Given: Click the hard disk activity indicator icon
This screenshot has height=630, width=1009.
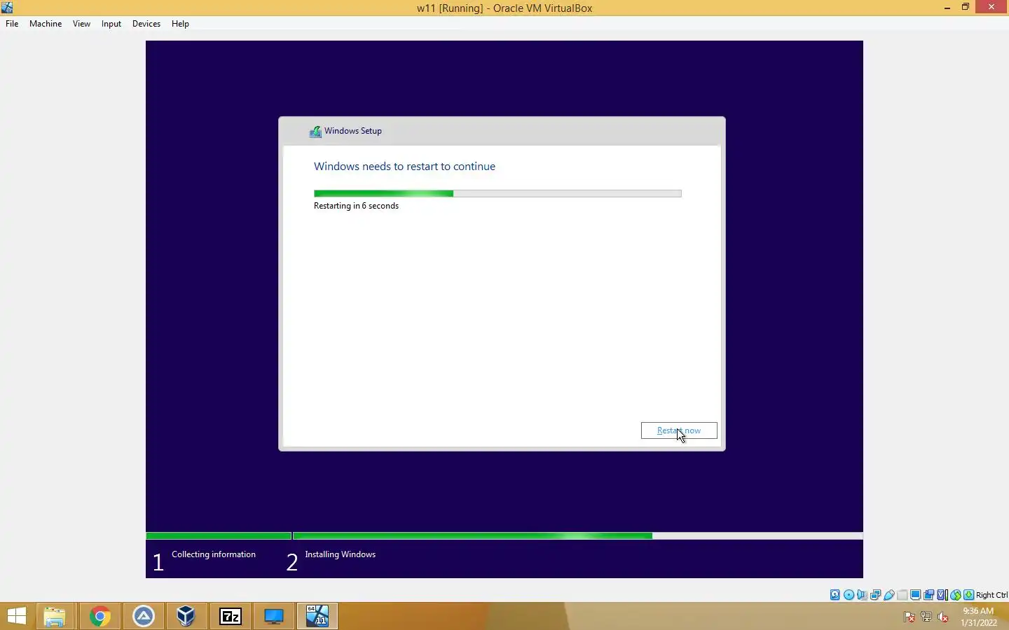Looking at the screenshot, I should tap(835, 595).
